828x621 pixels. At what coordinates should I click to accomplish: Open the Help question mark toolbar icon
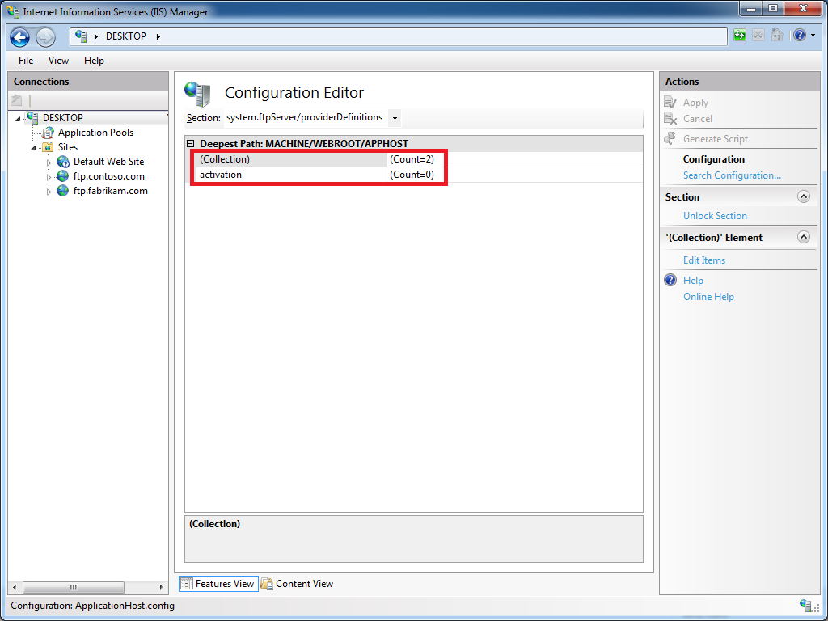click(799, 36)
